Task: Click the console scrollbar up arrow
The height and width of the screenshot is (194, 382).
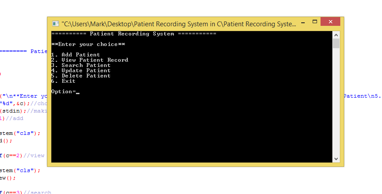Action: pyautogui.click(x=336, y=35)
